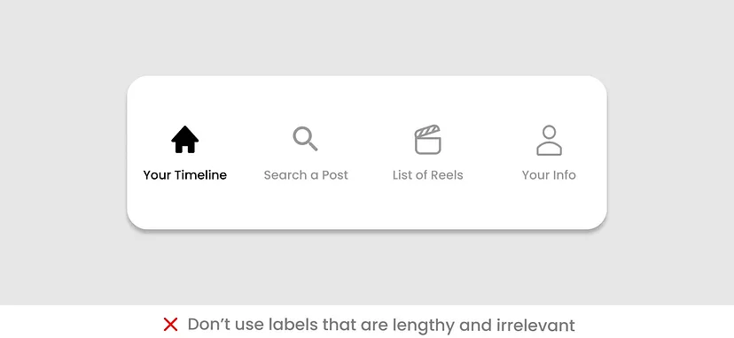Open the Search a Post tab label

pyautogui.click(x=306, y=175)
